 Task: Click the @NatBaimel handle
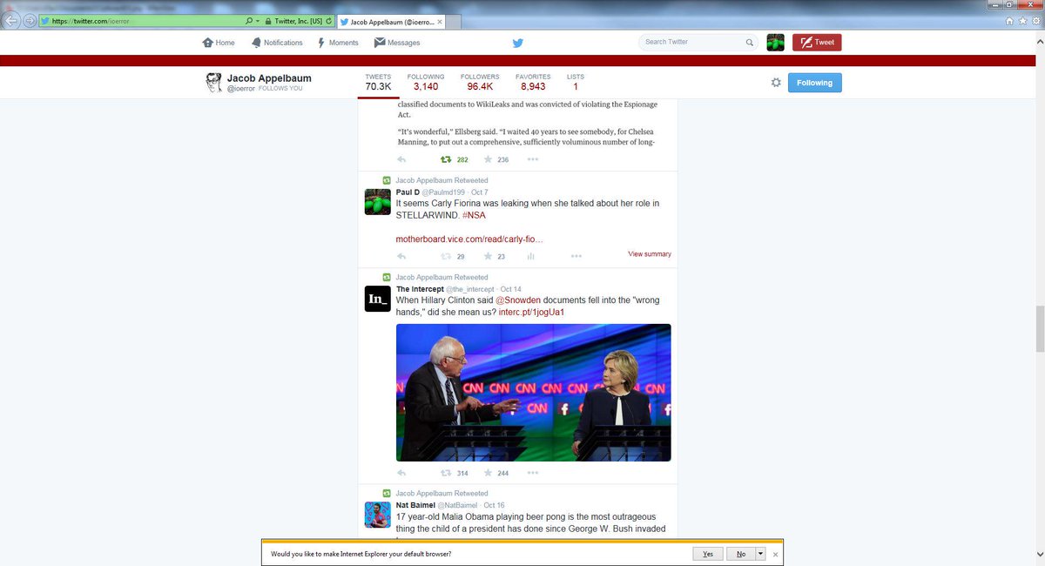pyautogui.click(x=456, y=505)
